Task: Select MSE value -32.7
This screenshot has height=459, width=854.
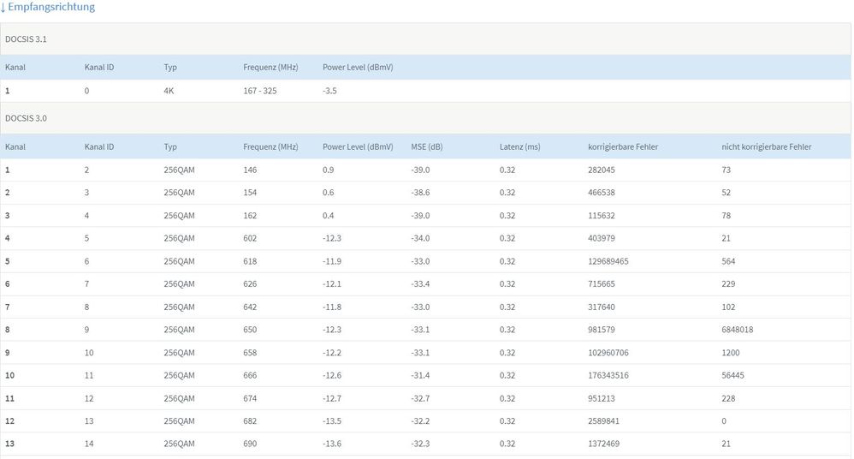Action: [420, 398]
